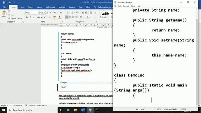The height and width of the screenshot is (113, 201).
Task: Open the Format menu in Notepad
Action: [126, 6]
